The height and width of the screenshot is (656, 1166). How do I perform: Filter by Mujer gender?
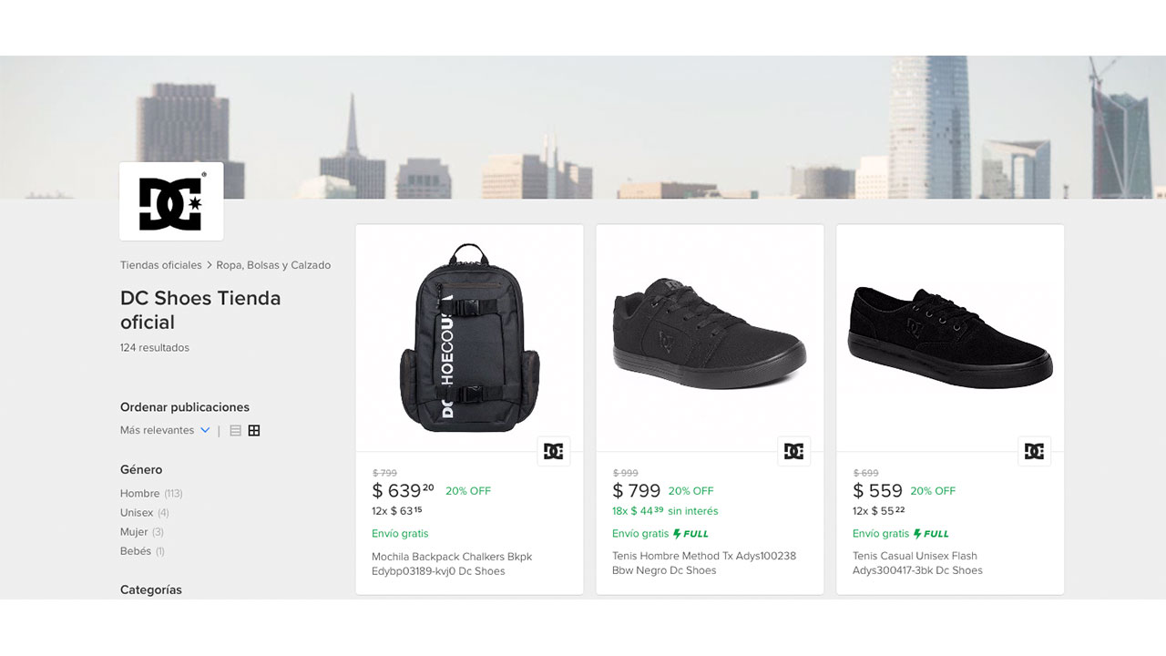pyautogui.click(x=134, y=532)
